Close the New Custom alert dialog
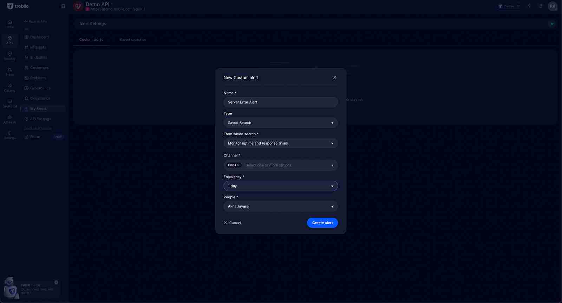The width and height of the screenshot is (562, 303). click(x=335, y=78)
